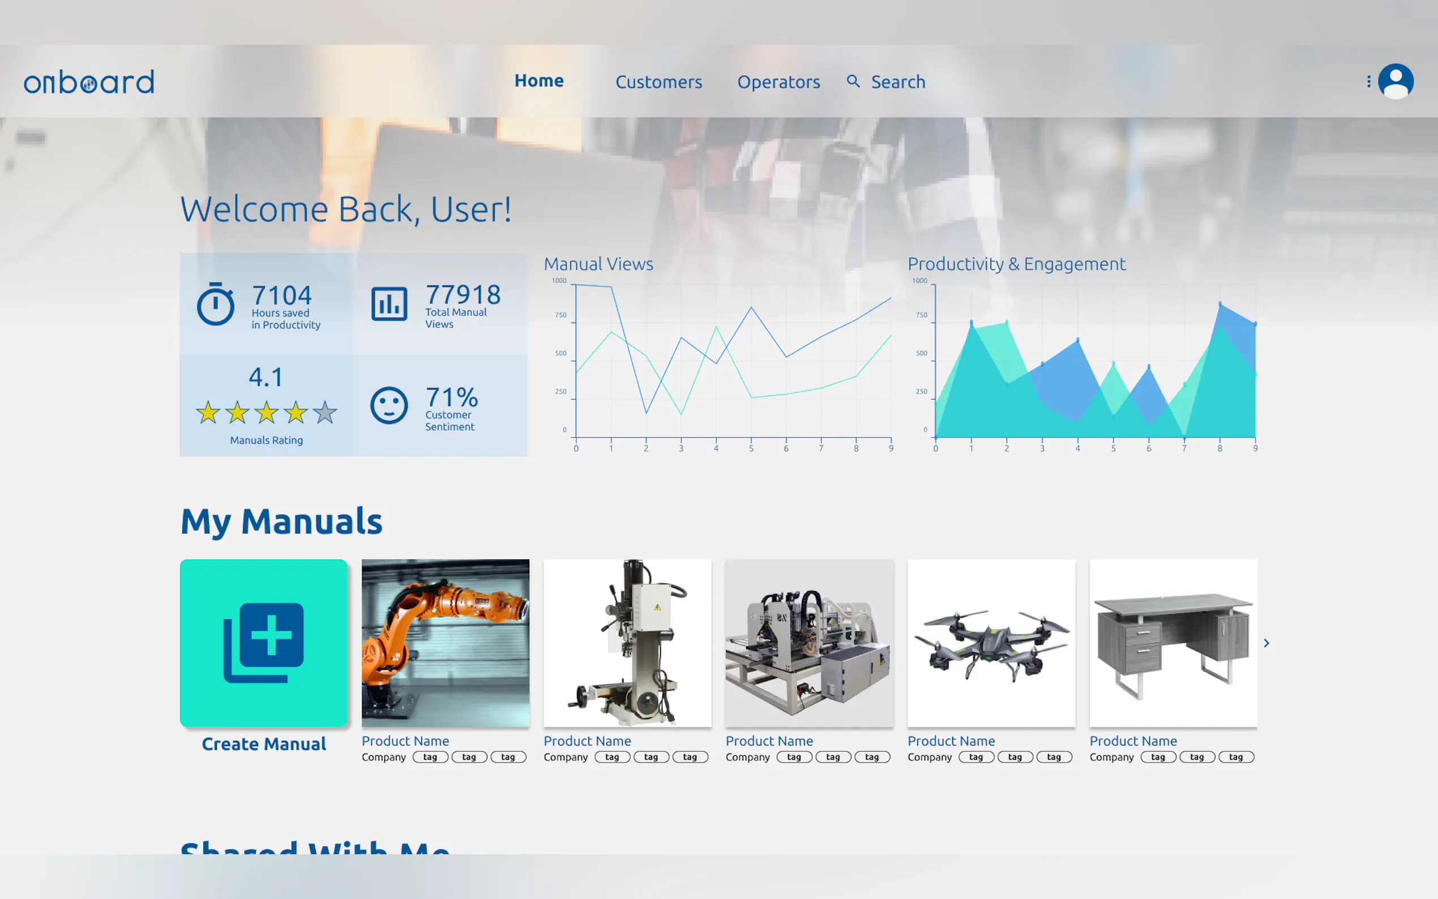Open the user profile avatar
The height and width of the screenshot is (899, 1438).
point(1395,82)
